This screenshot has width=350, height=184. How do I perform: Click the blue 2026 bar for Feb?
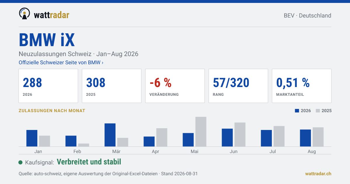click(71, 141)
